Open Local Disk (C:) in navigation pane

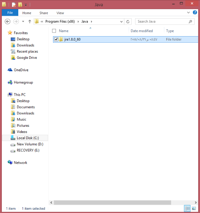(28, 138)
